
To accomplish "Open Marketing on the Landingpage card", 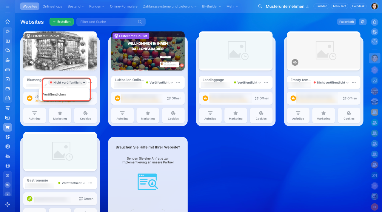I will (236, 115).
